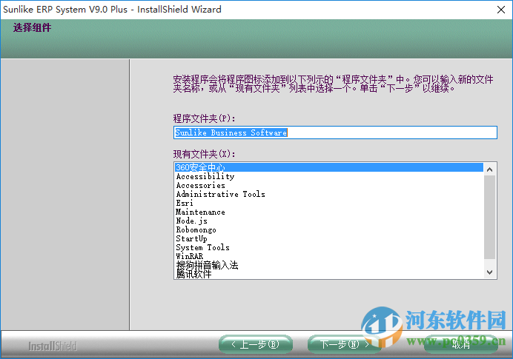The width and height of the screenshot is (513, 359).
Task: Click the 取消 cancel button
Action: 460,344
